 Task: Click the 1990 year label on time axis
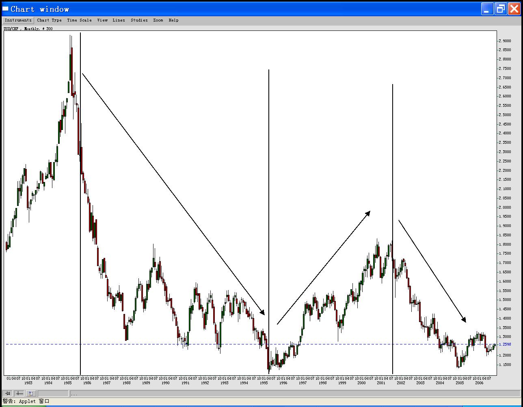click(165, 383)
